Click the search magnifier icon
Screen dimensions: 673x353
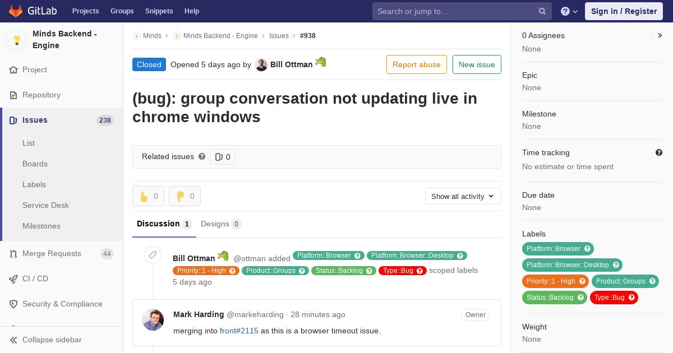click(x=542, y=11)
